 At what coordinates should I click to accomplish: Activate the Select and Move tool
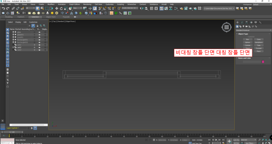pos(57,8)
